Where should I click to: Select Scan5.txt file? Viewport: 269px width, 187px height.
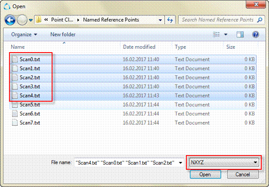pyautogui.click(x=133, y=105)
